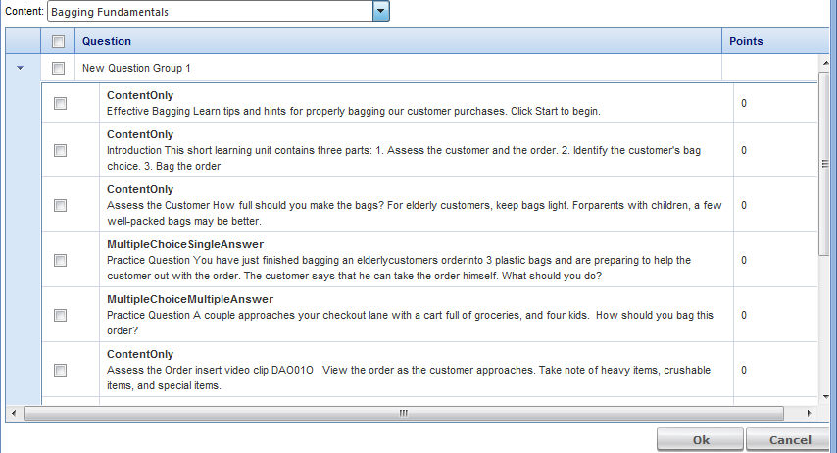The height and width of the screenshot is (453, 837).
Task: Select the New Question Group 1 label
Action: click(136, 68)
